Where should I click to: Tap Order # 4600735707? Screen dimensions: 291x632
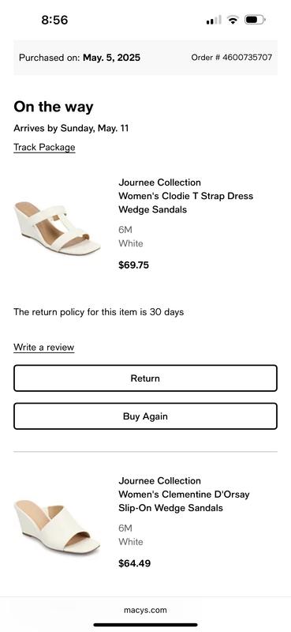(x=232, y=58)
